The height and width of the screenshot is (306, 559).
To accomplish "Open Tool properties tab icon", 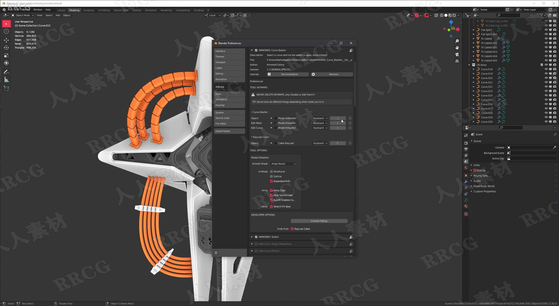I will pyautogui.click(x=466, y=135).
